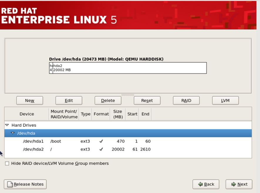Select the /dev/hda2 partition row
The width and height of the screenshot is (260, 193).
[128, 149]
